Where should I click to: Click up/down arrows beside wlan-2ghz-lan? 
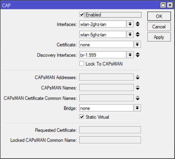click(138, 24)
